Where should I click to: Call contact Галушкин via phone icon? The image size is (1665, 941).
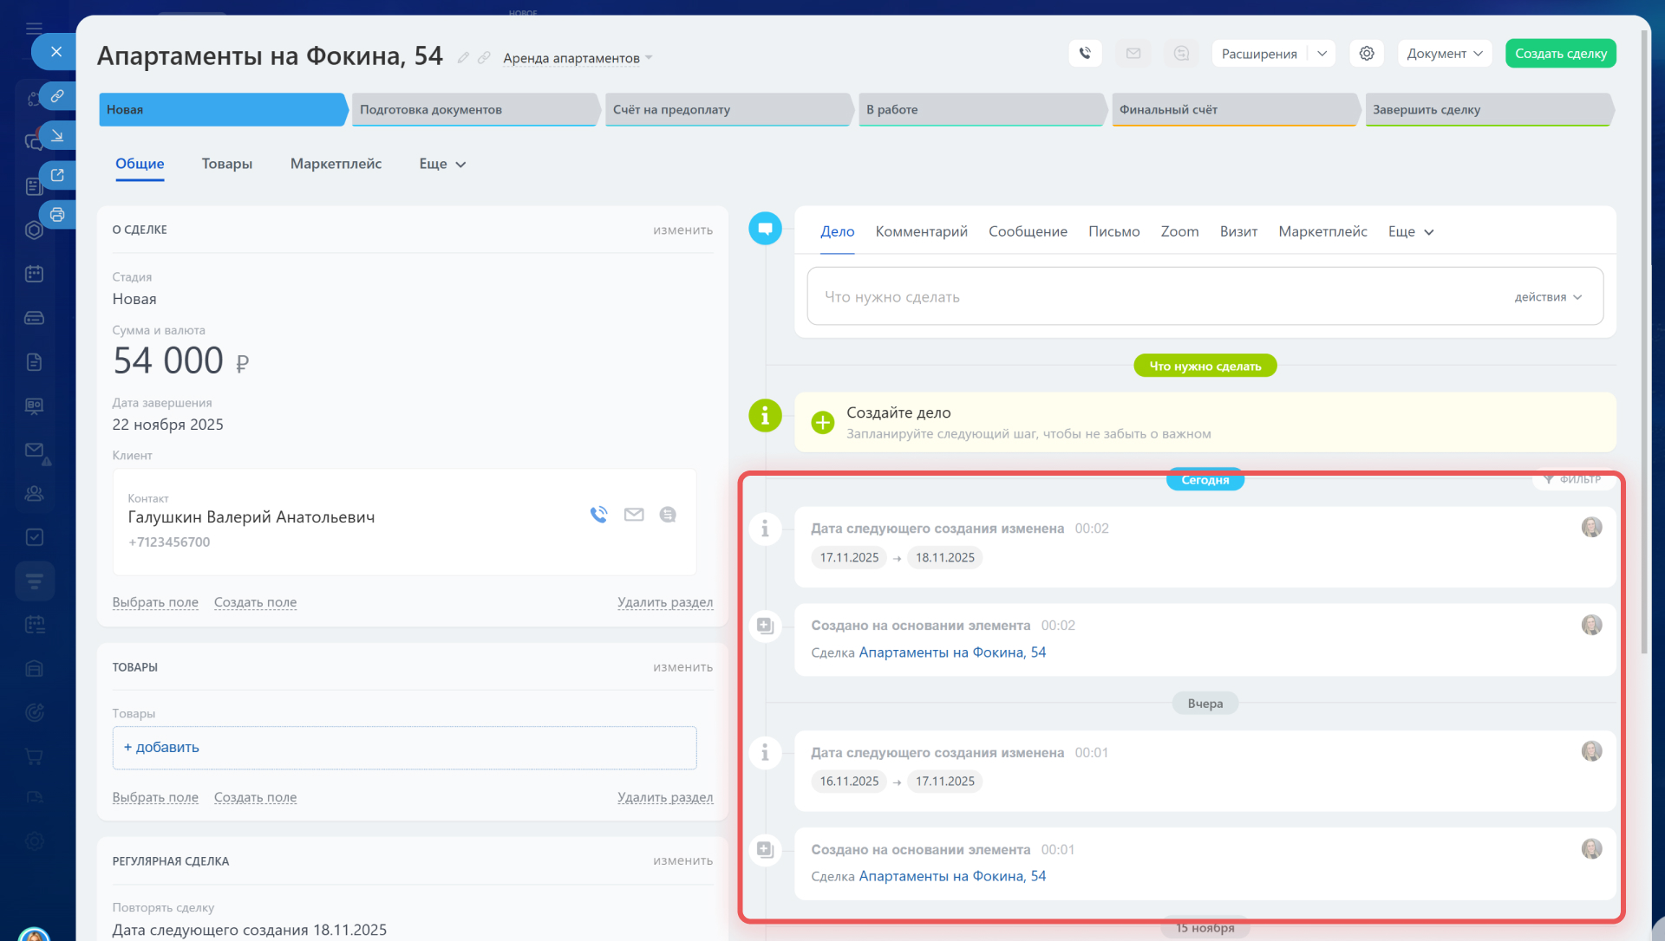(x=598, y=515)
